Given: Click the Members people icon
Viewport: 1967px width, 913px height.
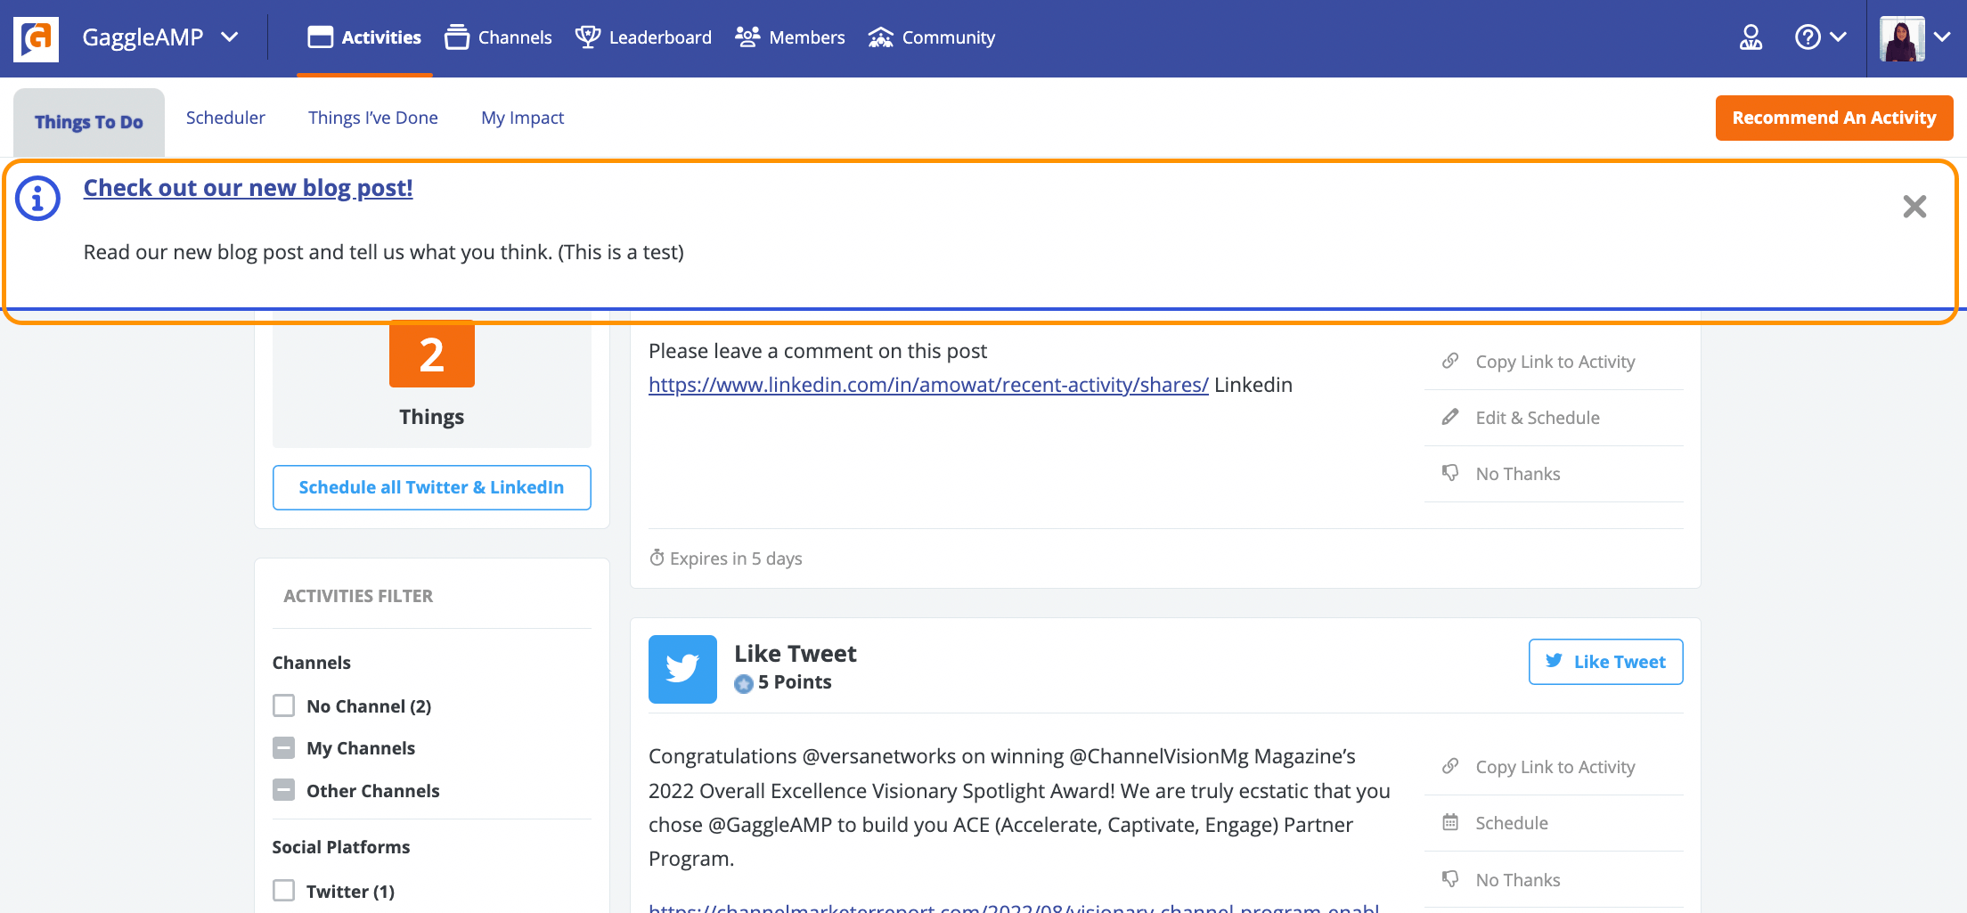Looking at the screenshot, I should pyautogui.click(x=747, y=37).
